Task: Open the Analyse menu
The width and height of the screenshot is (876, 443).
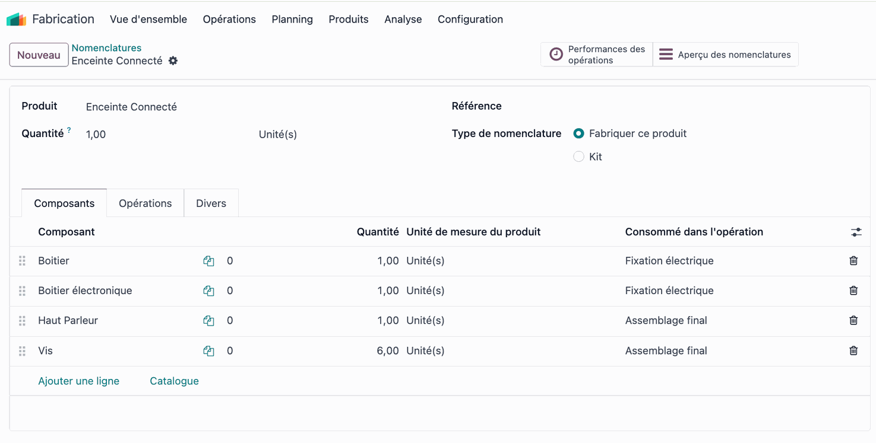Action: (x=403, y=19)
